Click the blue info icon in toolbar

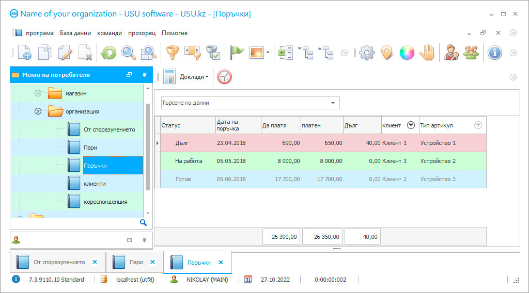[x=495, y=53]
